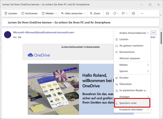Click Speichern unter menu entry
This screenshot has height=119, width=163.
click(132, 103)
